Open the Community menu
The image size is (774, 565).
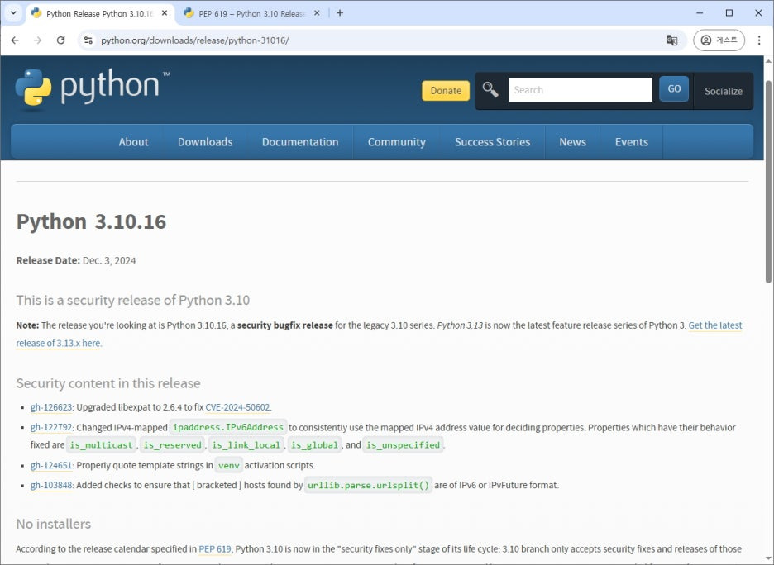pyautogui.click(x=396, y=142)
